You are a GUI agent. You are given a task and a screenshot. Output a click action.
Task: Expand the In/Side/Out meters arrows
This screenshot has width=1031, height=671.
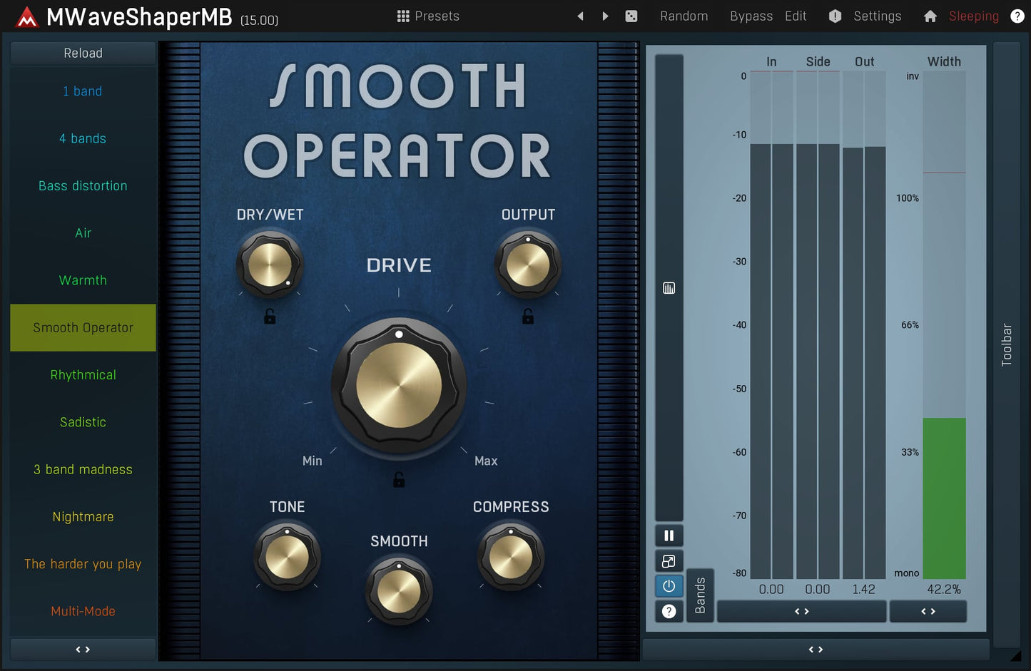click(x=801, y=611)
